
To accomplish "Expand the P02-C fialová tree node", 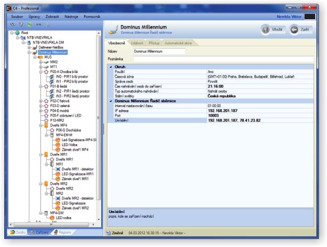I will tap(41, 101).
